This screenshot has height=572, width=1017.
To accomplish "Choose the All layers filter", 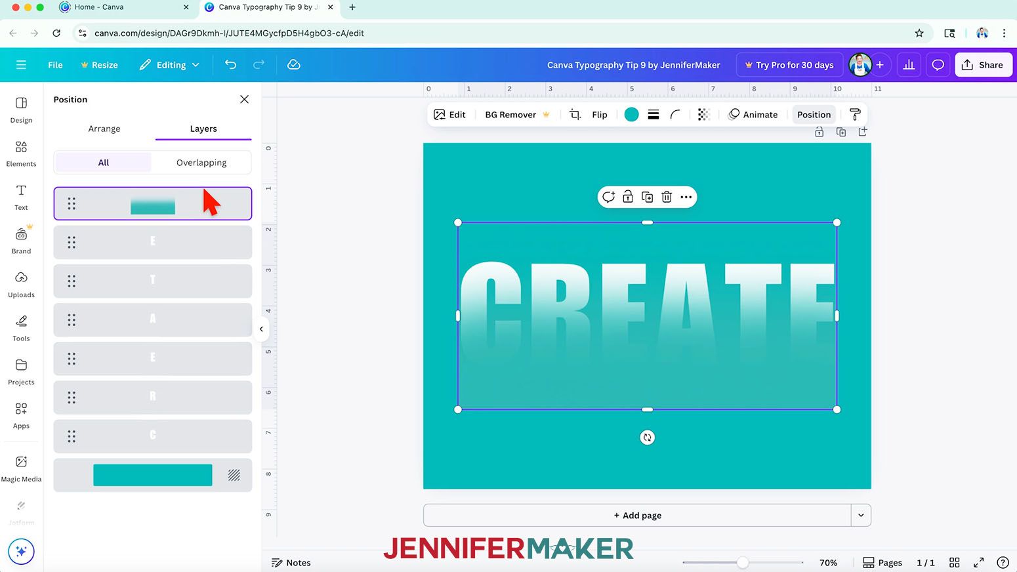I will pos(104,163).
